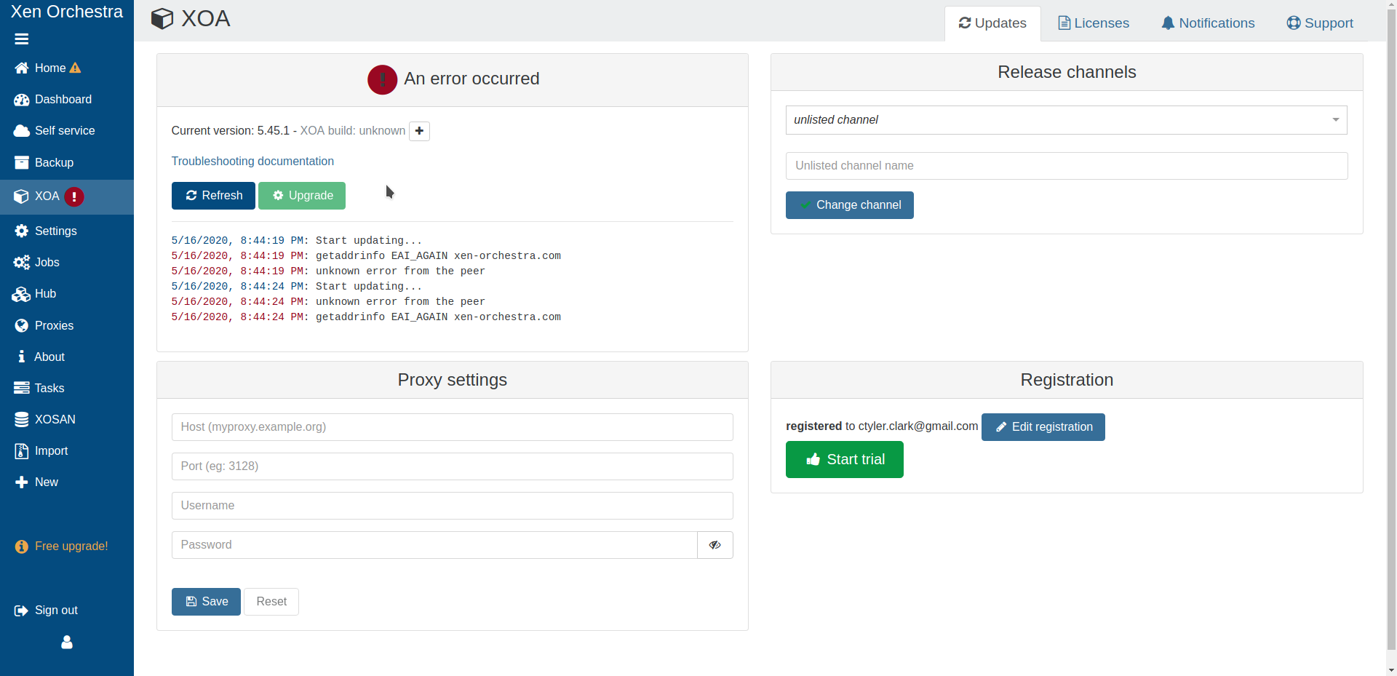Viewport: 1397px width, 676px height.
Task: Open the Jobs section
Action: point(47,263)
